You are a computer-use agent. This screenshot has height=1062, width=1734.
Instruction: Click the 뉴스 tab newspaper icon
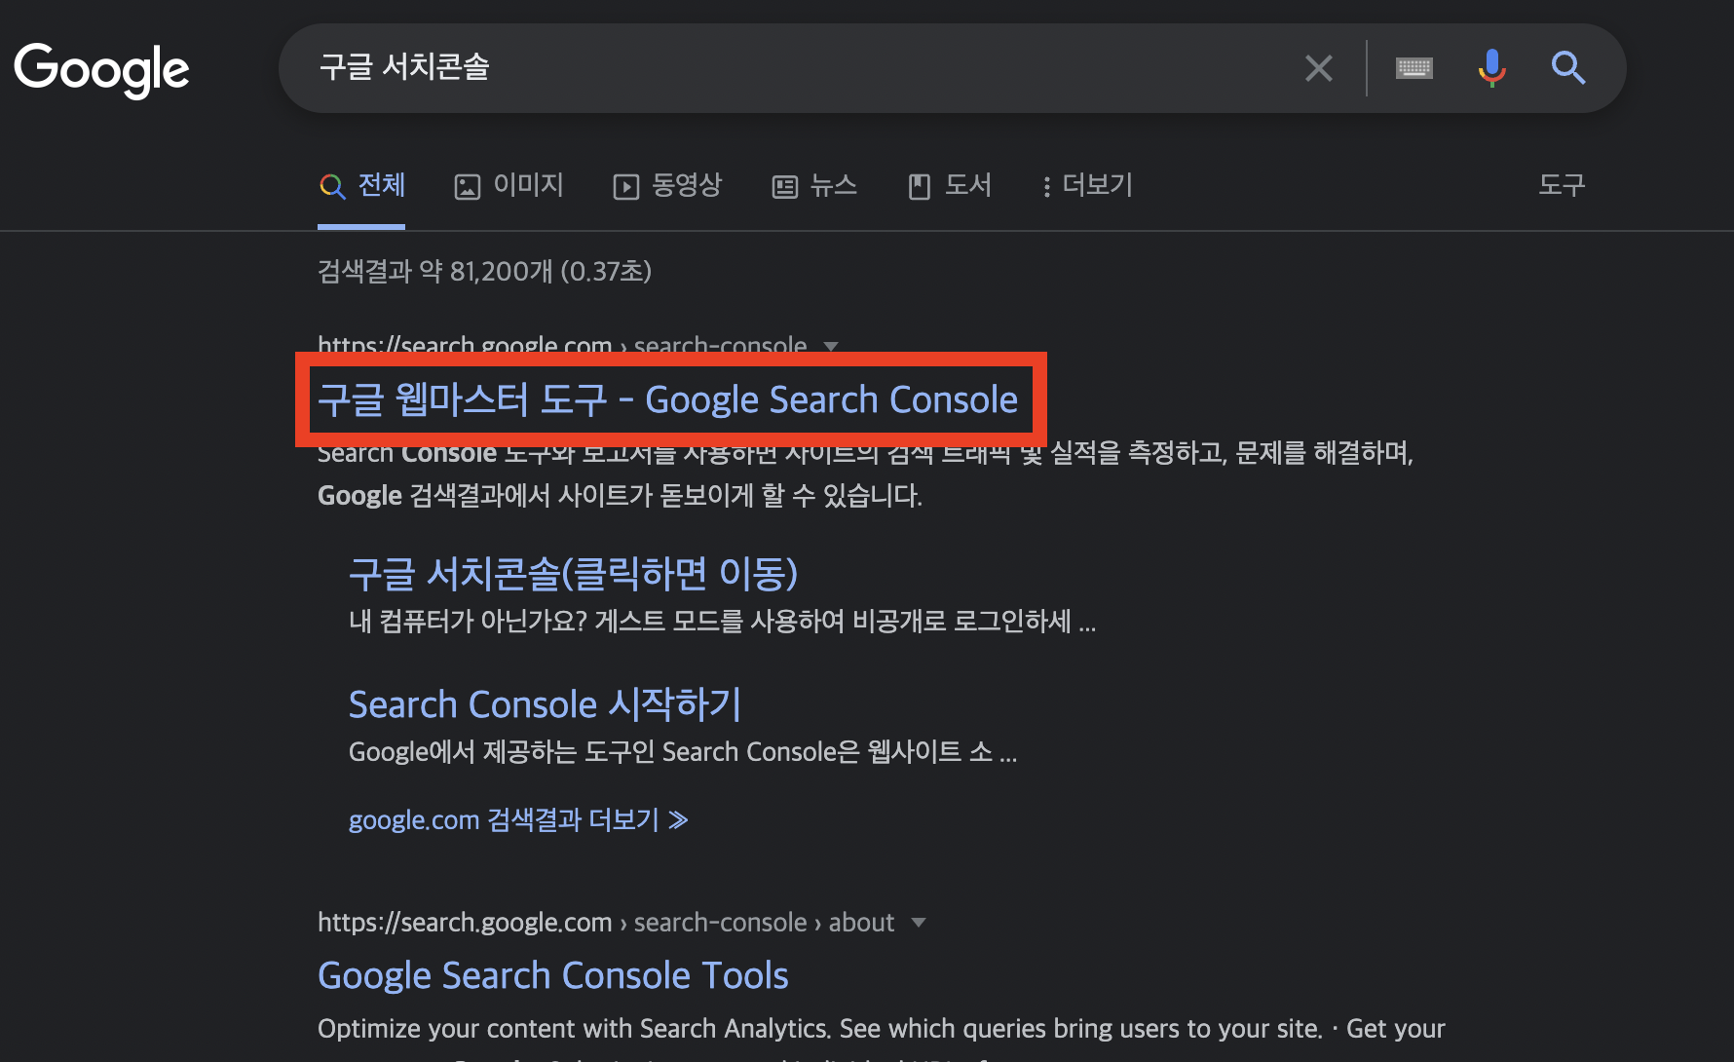pos(784,186)
